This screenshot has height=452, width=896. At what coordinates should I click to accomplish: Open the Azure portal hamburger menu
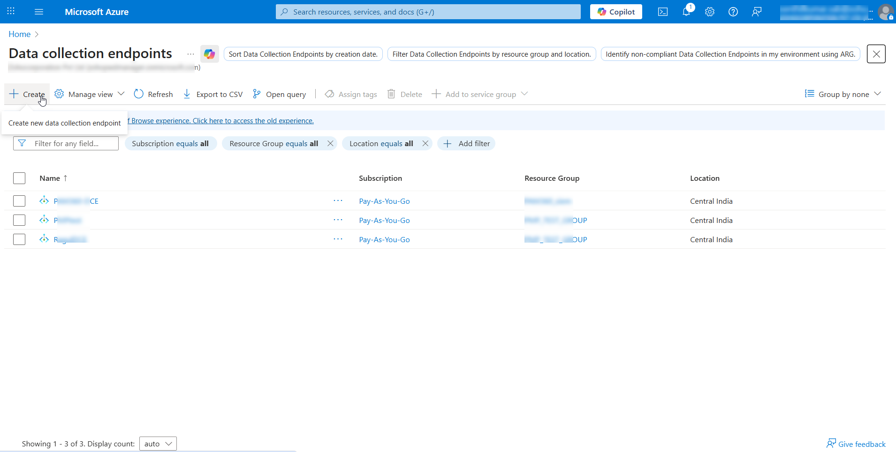click(x=39, y=12)
